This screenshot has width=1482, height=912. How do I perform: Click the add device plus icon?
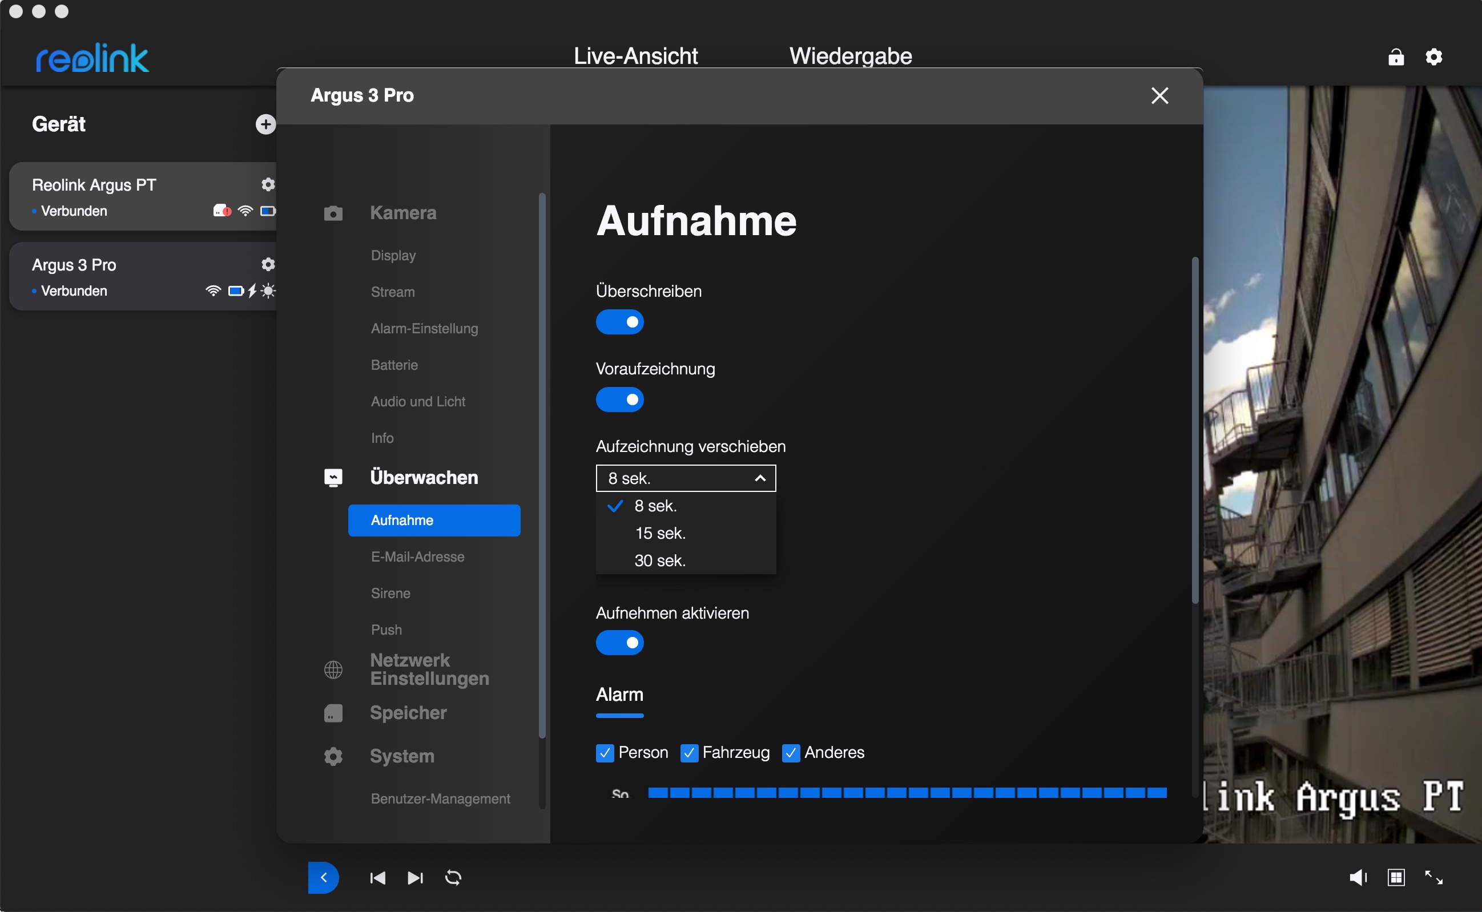click(x=265, y=124)
